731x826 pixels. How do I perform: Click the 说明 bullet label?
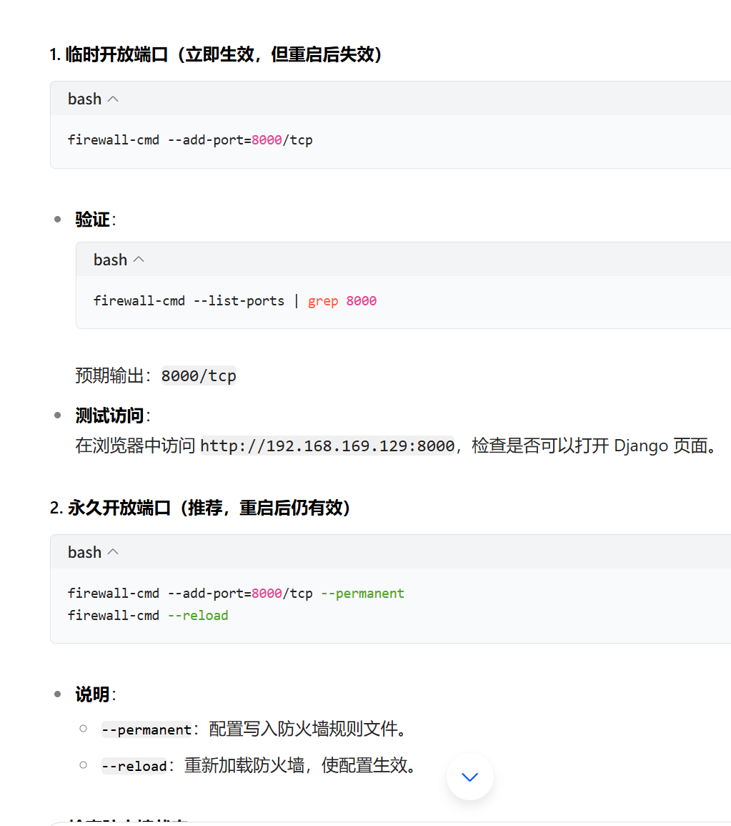point(92,694)
